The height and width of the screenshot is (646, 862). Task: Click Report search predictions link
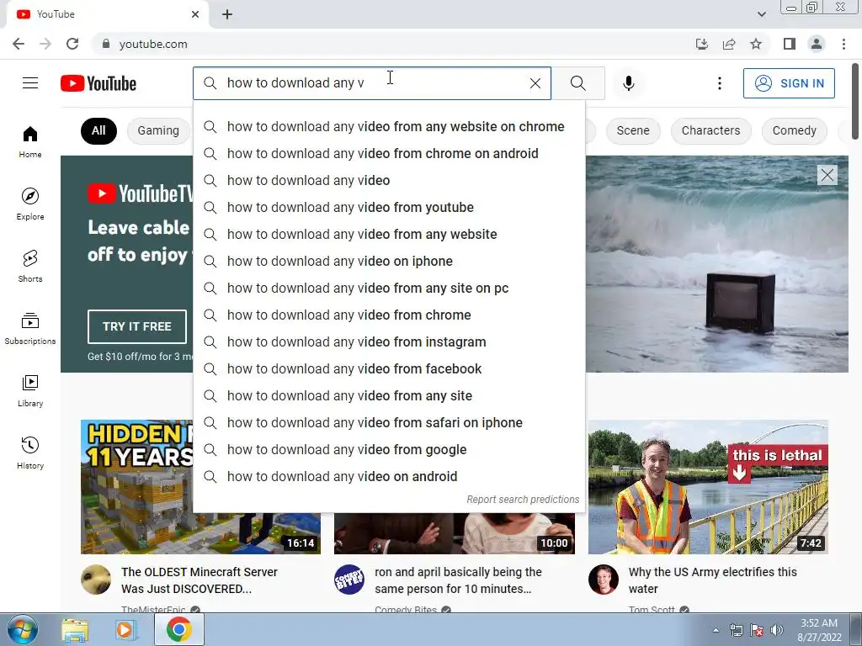pos(523,500)
